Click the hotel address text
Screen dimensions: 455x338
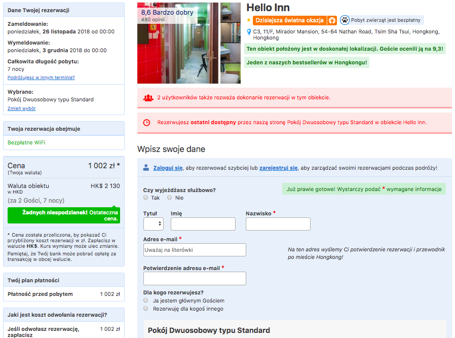click(346, 34)
